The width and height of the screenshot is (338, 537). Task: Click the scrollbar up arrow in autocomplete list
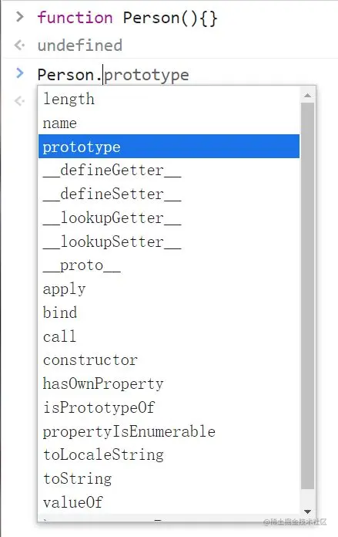(307, 96)
